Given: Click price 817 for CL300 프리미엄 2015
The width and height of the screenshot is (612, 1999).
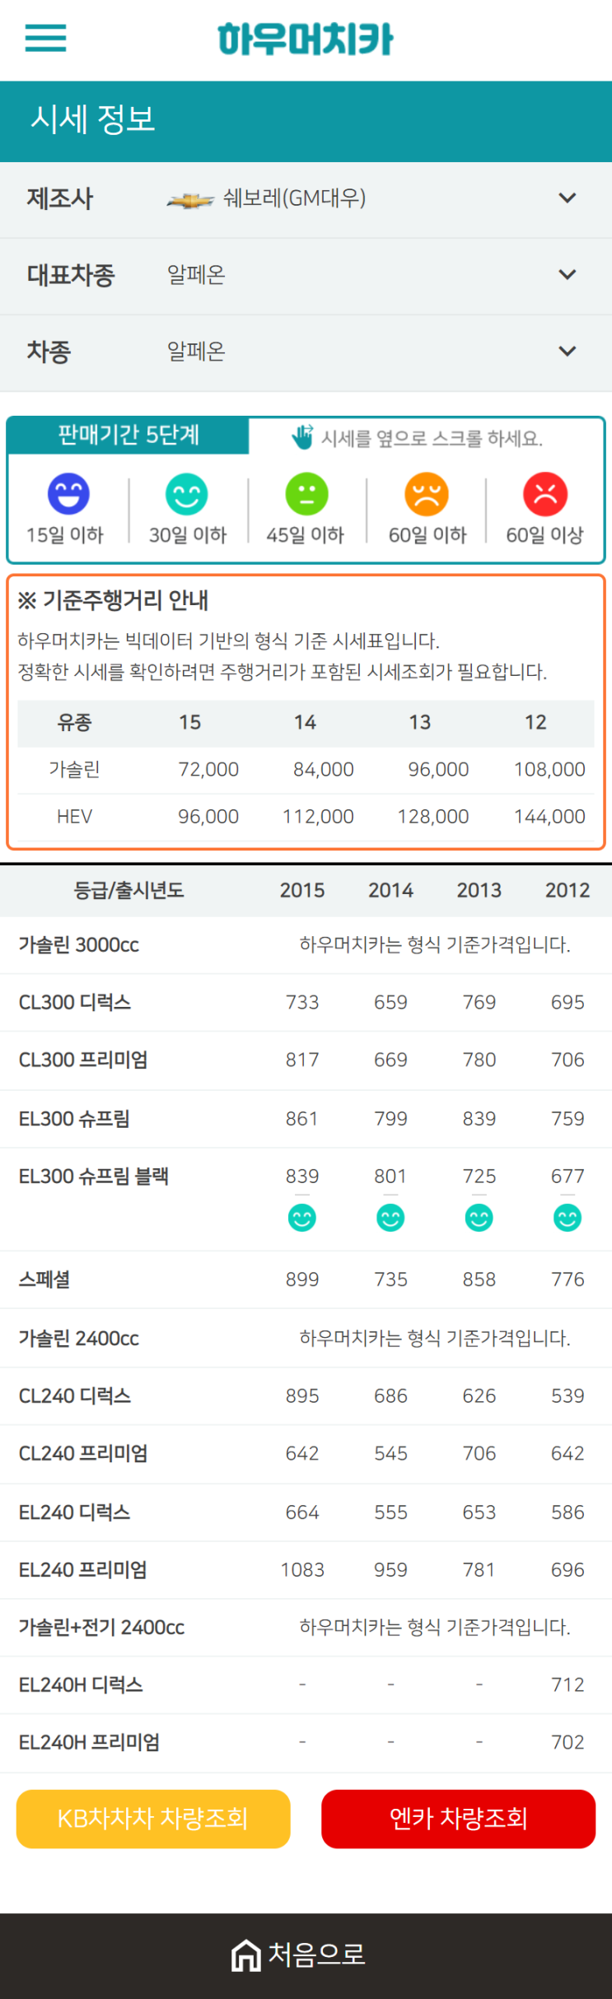Looking at the screenshot, I should click(x=302, y=1060).
